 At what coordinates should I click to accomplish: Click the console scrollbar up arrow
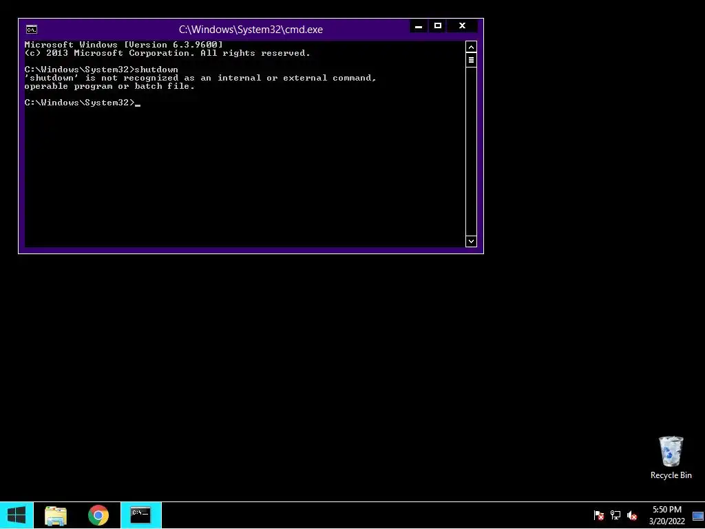(x=471, y=47)
